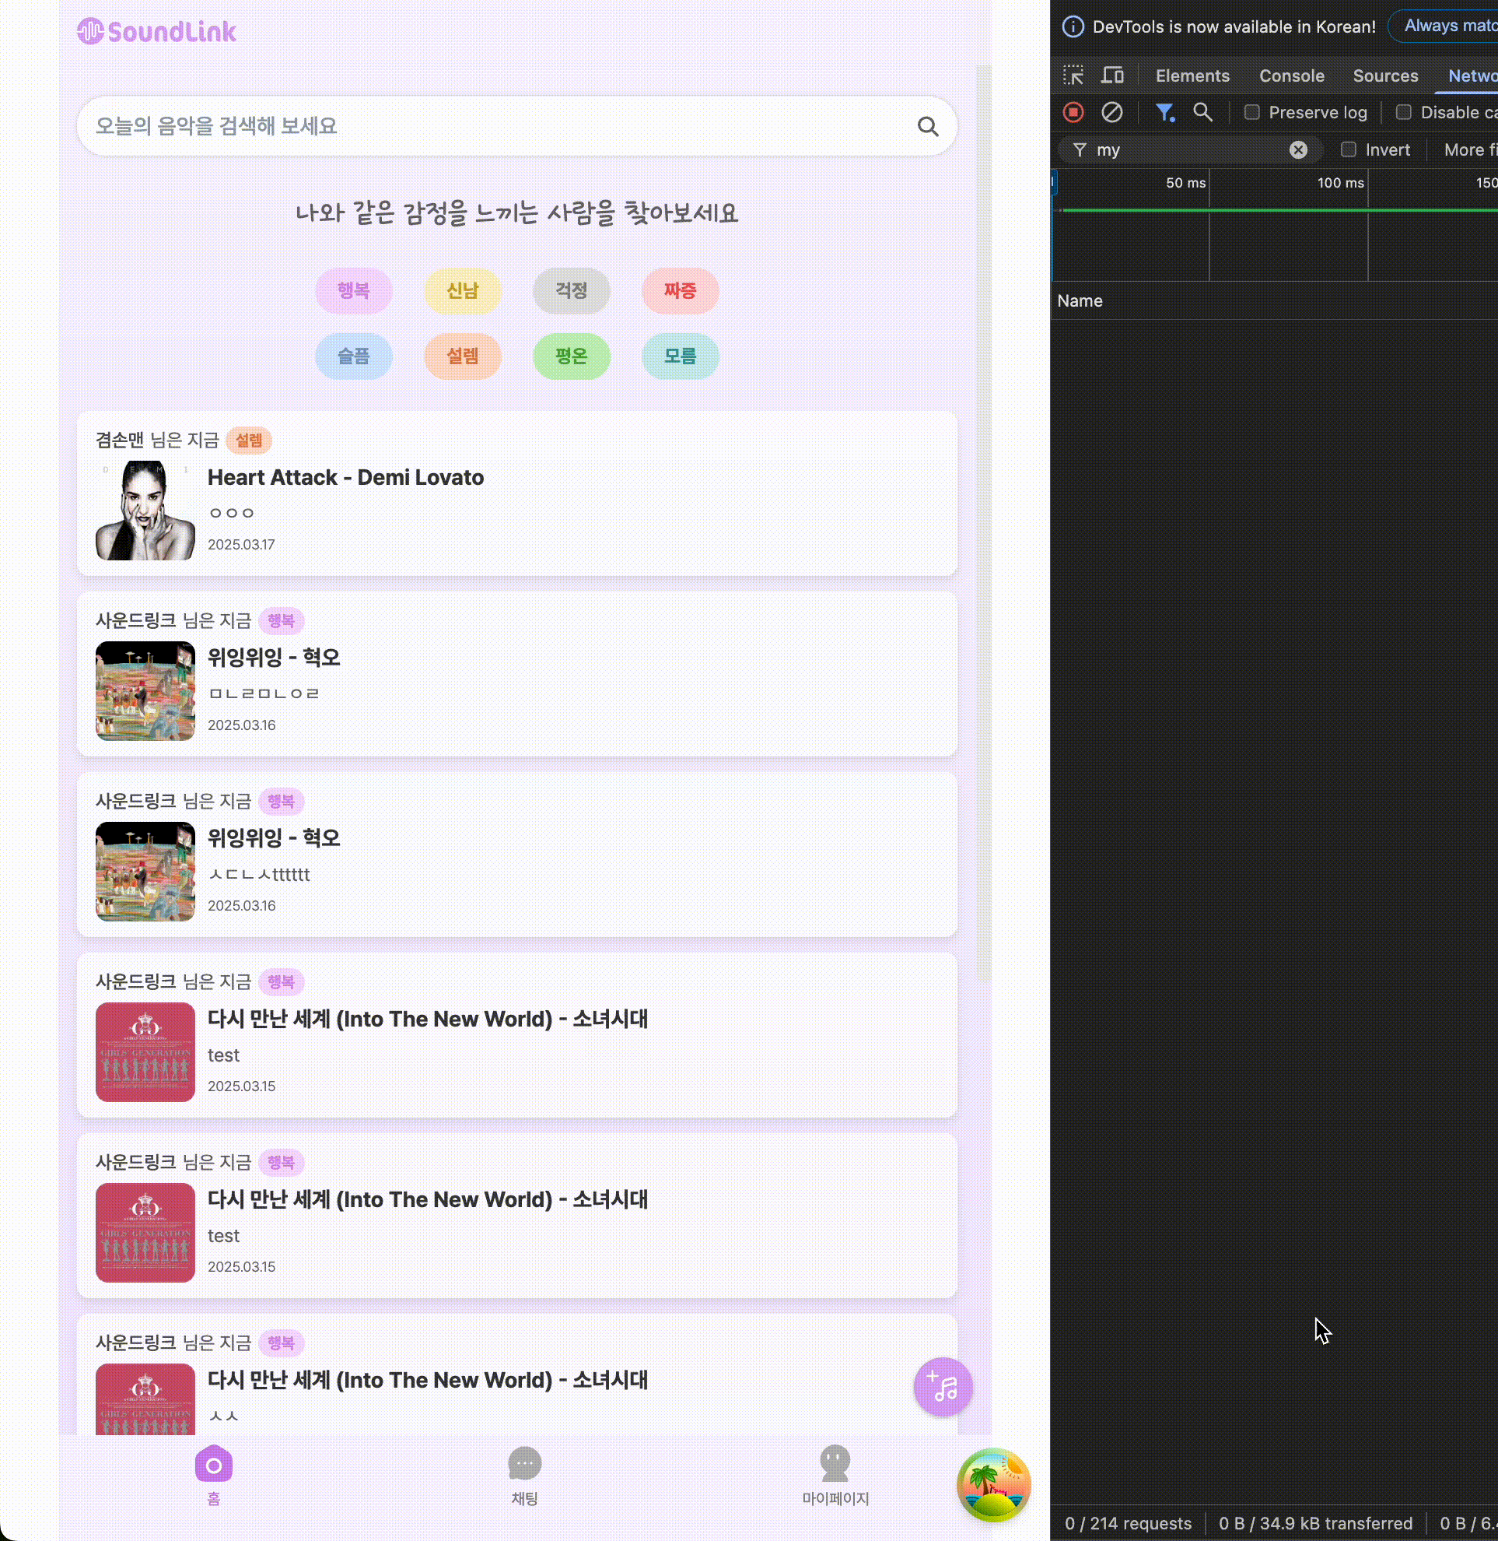Click the add music floating button
This screenshot has height=1541, width=1498.
[x=943, y=1386]
